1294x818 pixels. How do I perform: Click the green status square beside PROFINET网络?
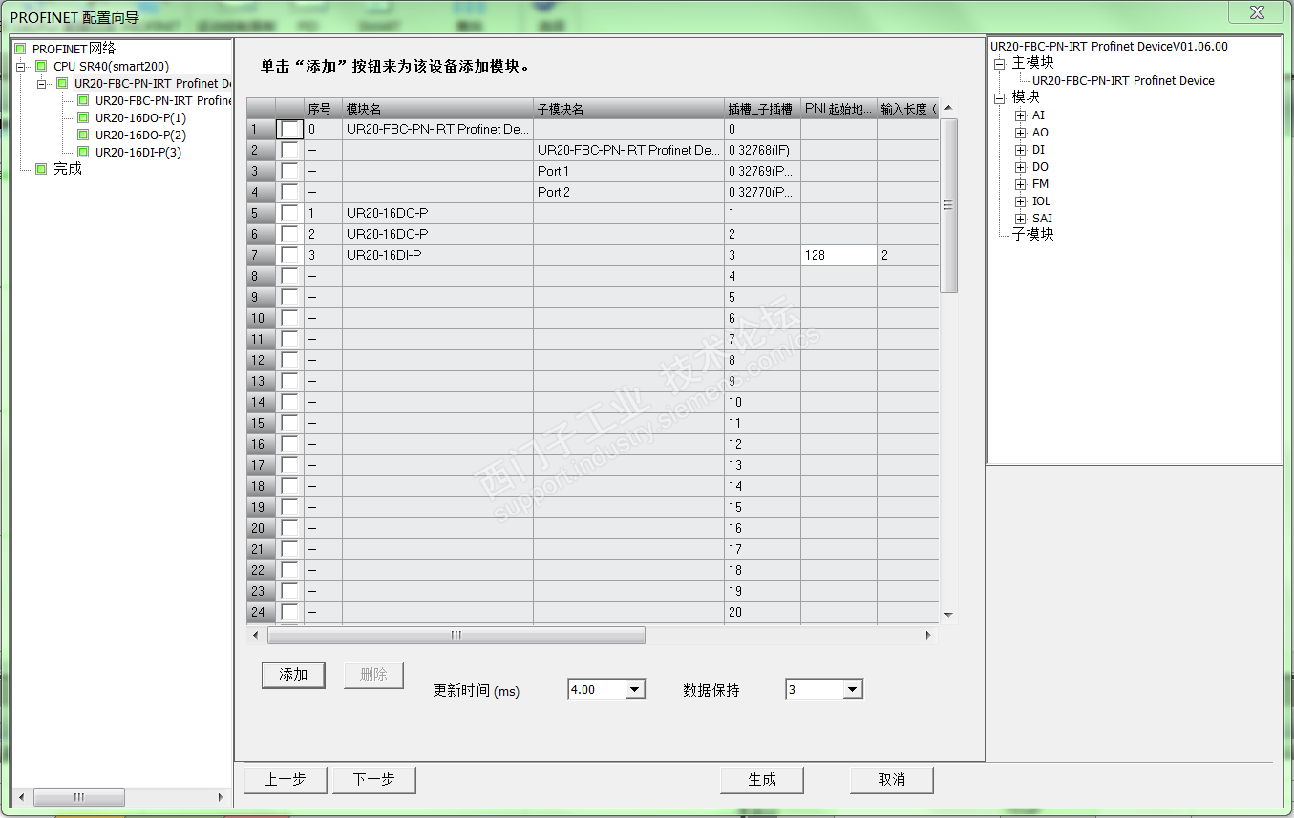point(20,49)
